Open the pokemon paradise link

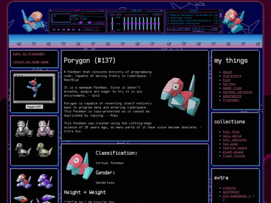237,92
